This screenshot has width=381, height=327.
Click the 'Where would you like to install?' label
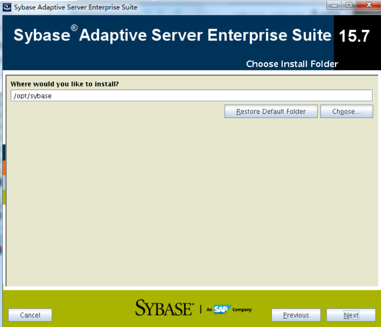(64, 84)
